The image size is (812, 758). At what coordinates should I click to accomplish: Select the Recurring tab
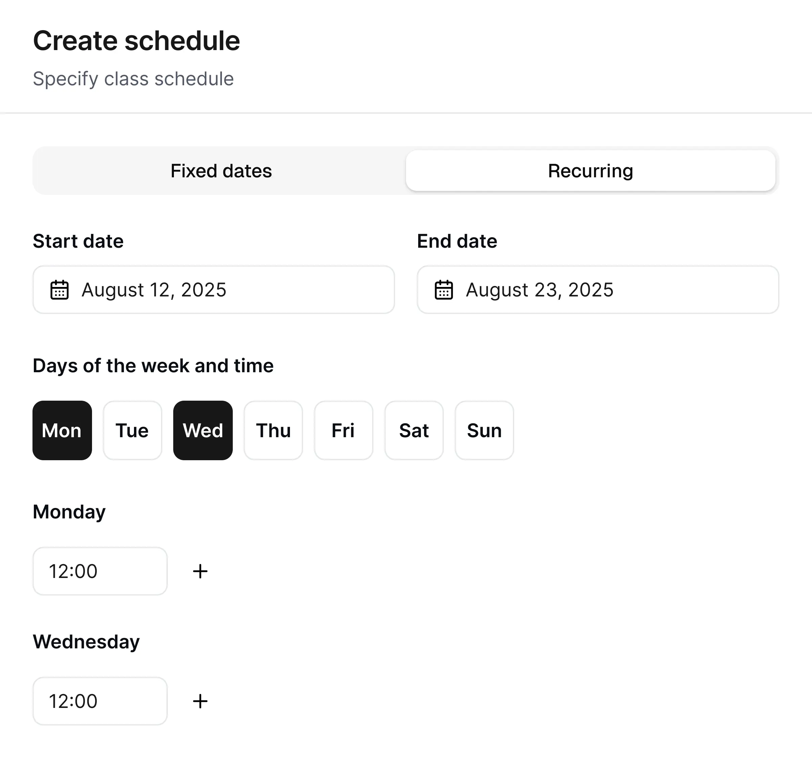point(591,171)
